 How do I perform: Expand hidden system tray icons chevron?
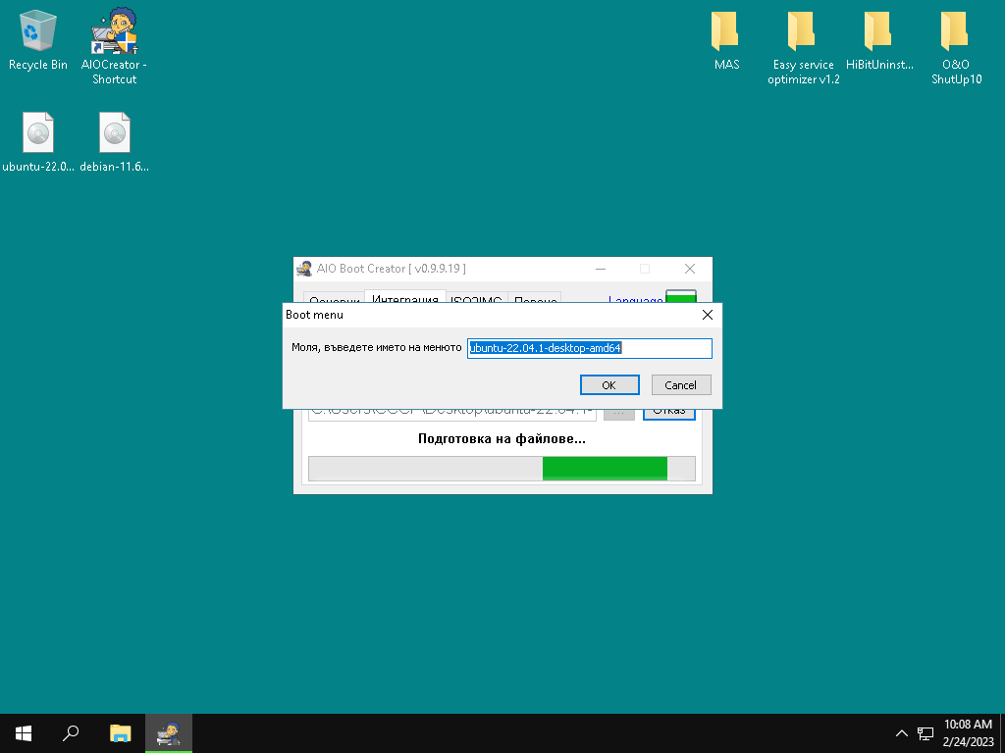click(x=901, y=733)
